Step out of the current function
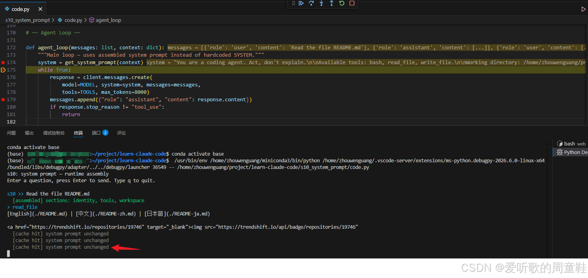Image resolution: width=588 pixels, height=278 pixels. (x=332, y=3)
